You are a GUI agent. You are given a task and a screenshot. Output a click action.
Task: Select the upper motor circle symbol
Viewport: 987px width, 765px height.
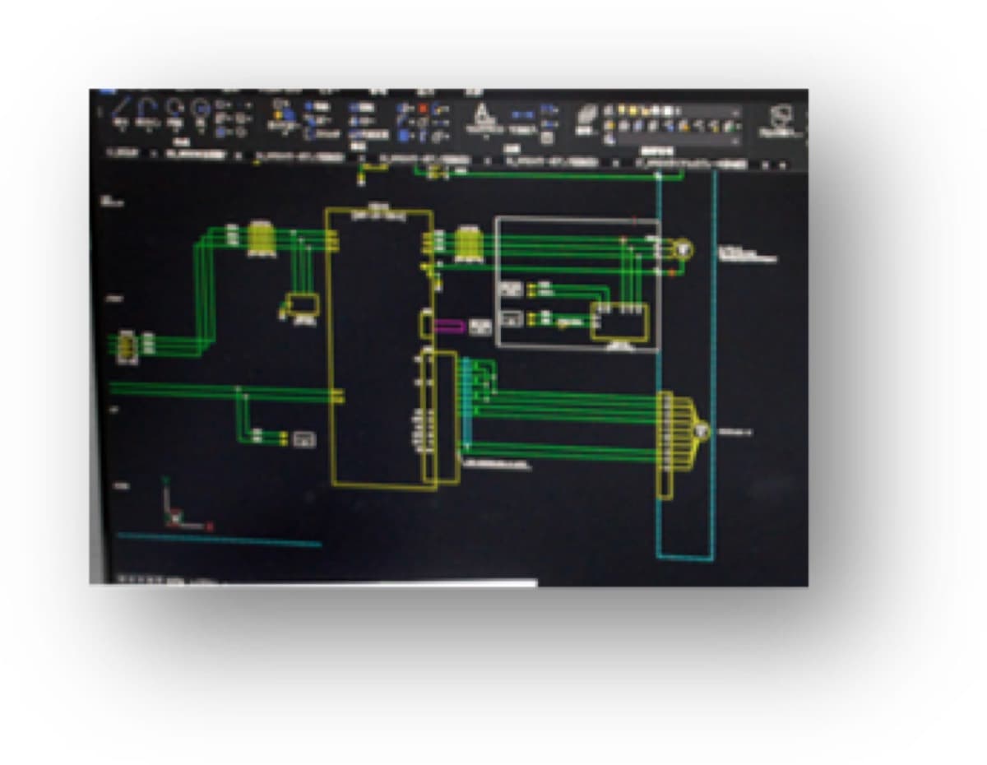click(x=682, y=248)
